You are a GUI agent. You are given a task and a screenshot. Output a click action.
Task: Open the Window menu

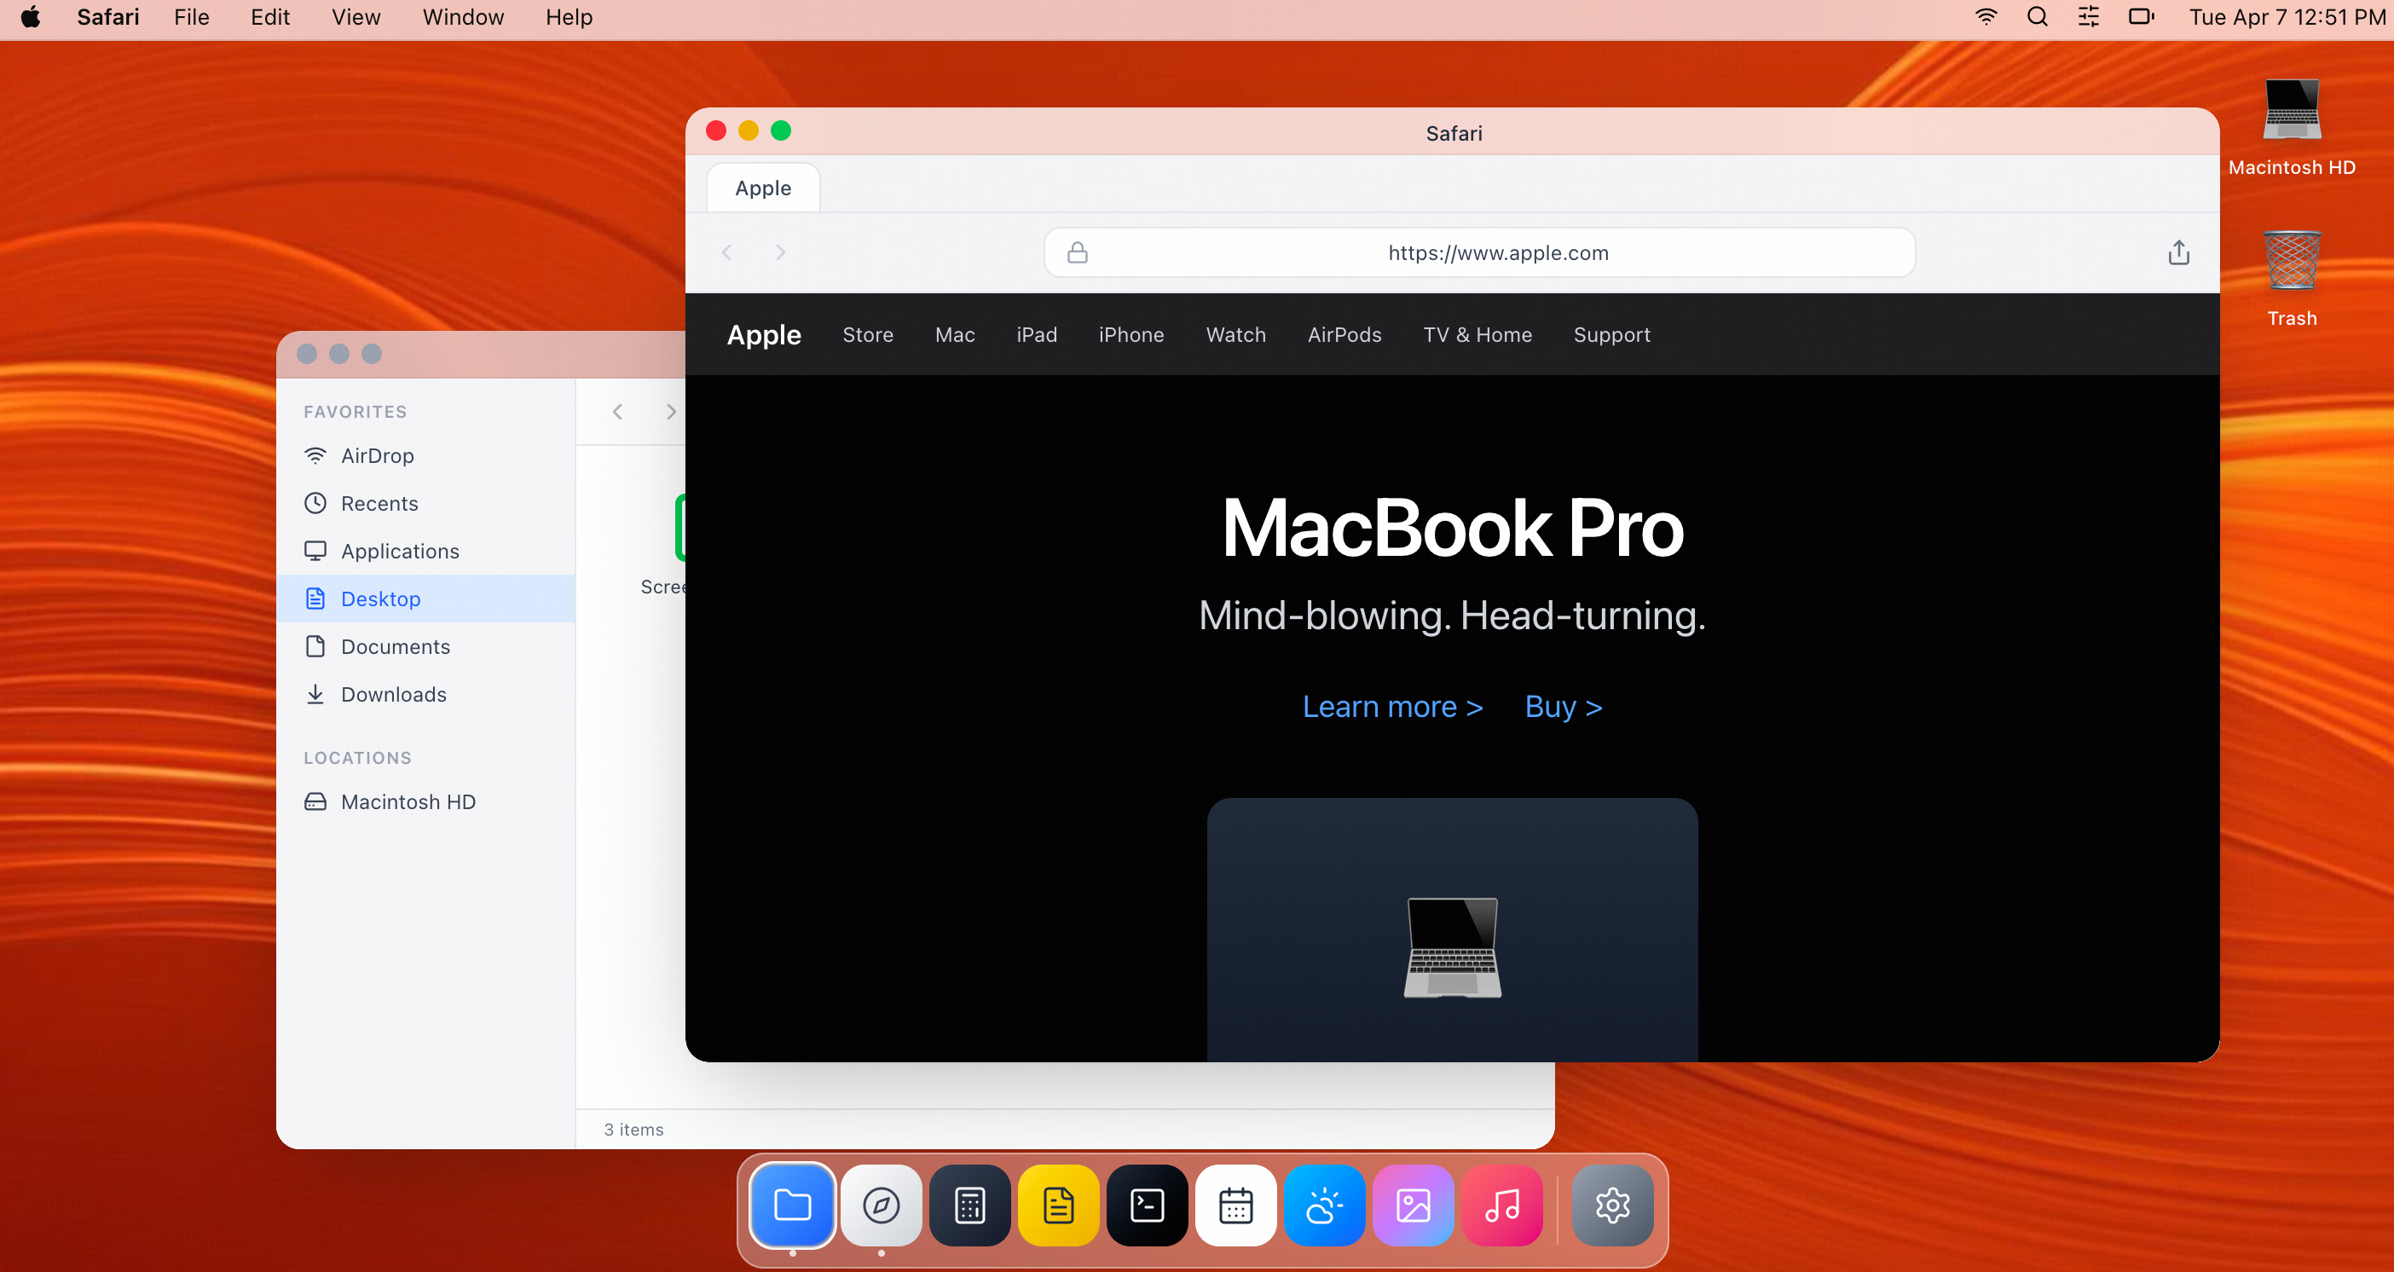pos(463,17)
